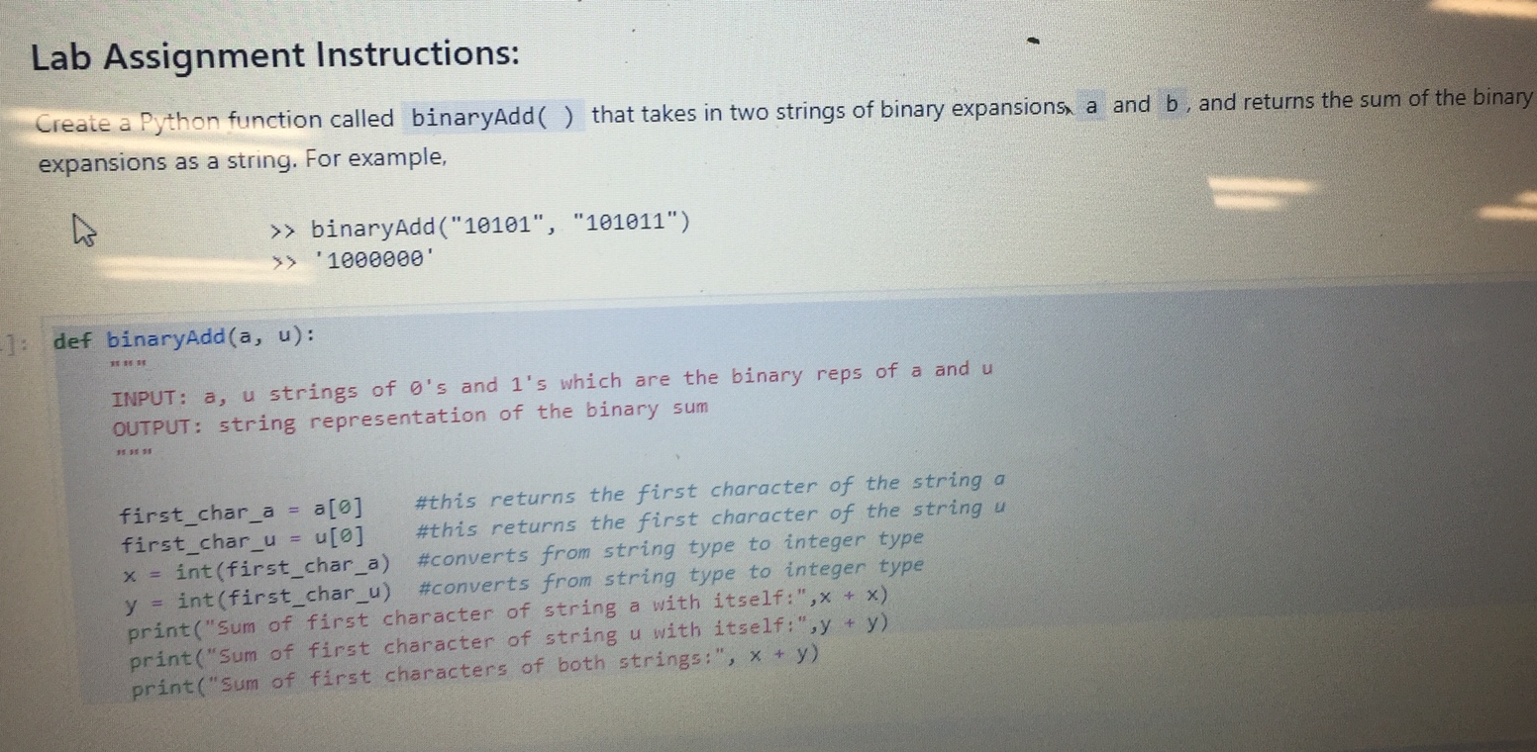Screen dimensions: 1537x752
Task: Click the "x = int(first_char_a)" statement
Action: [x=257, y=569]
